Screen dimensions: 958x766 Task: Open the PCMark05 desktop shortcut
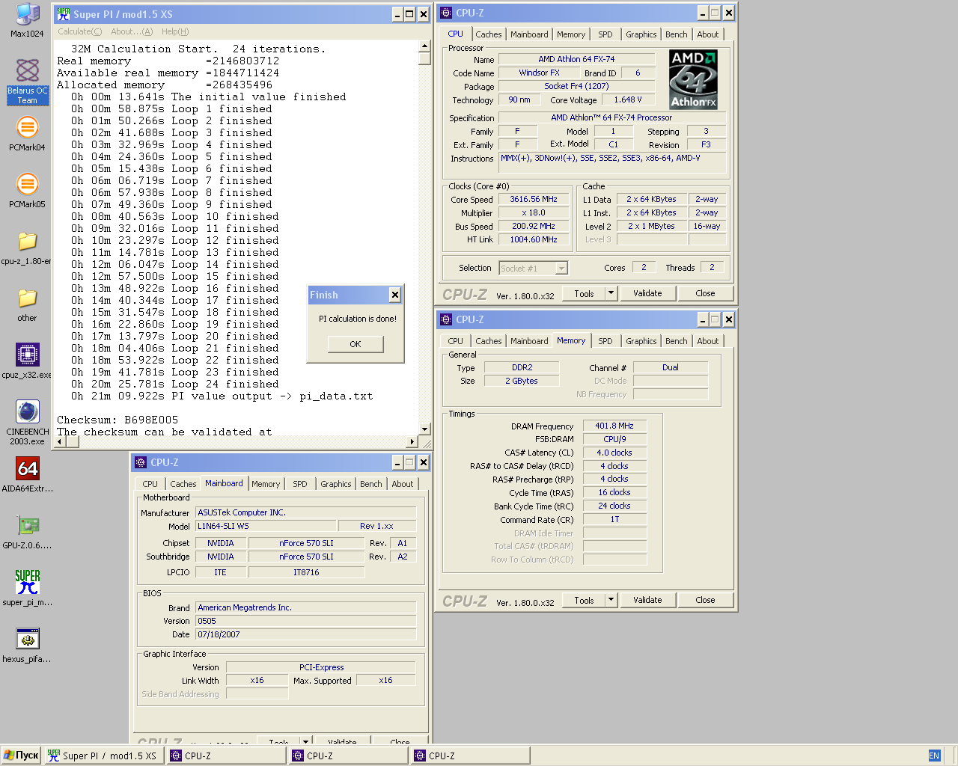(x=27, y=191)
